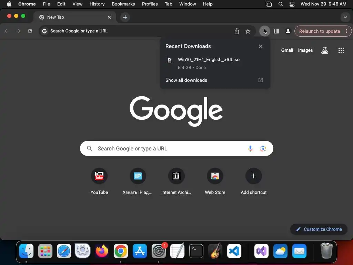Click the open-in-new-tab icon beside Show all downloads
This screenshot has height=265, width=353.
(261, 80)
